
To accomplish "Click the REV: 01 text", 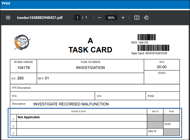I will tap(43, 78).
